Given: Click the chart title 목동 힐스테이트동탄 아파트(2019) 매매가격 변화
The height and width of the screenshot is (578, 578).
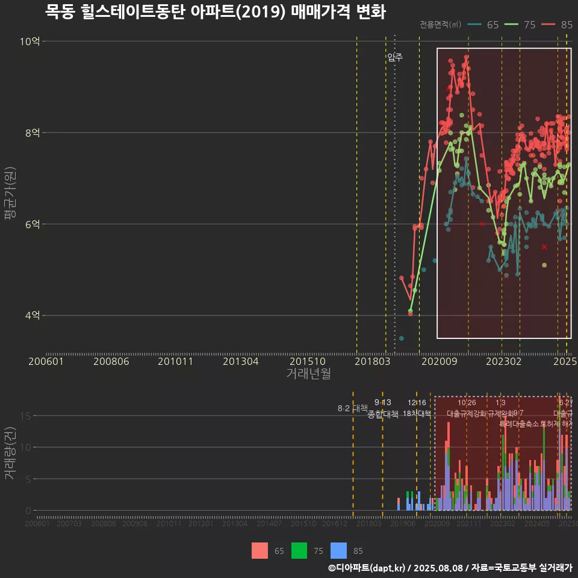Looking at the screenshot, I should (x=216, y=11).
